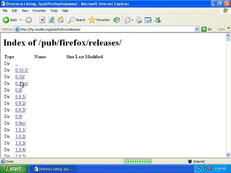This screenshot has height=173, width=231.
Task: Click the 'Size Last Modified' column header
Action: point(85,57)
